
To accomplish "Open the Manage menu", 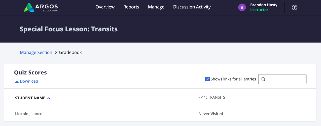I will point(156,7).
